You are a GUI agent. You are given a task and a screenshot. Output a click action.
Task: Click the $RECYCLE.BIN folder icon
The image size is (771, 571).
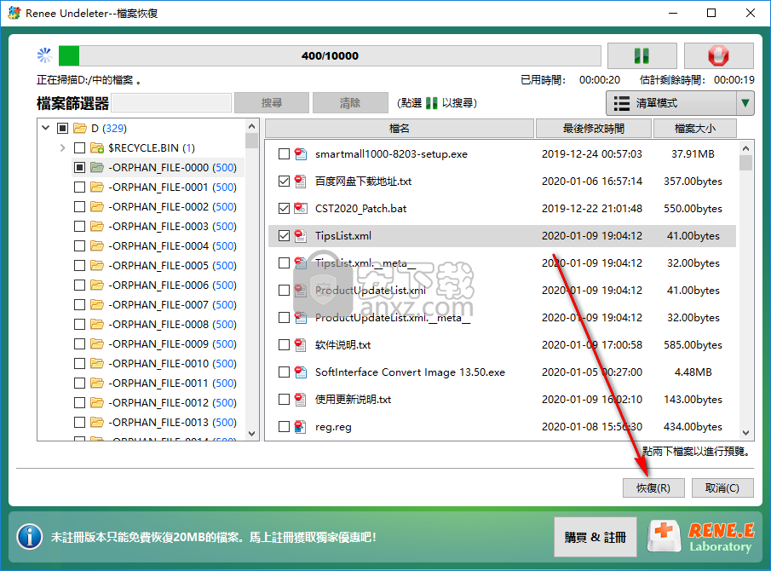point(97,148)
